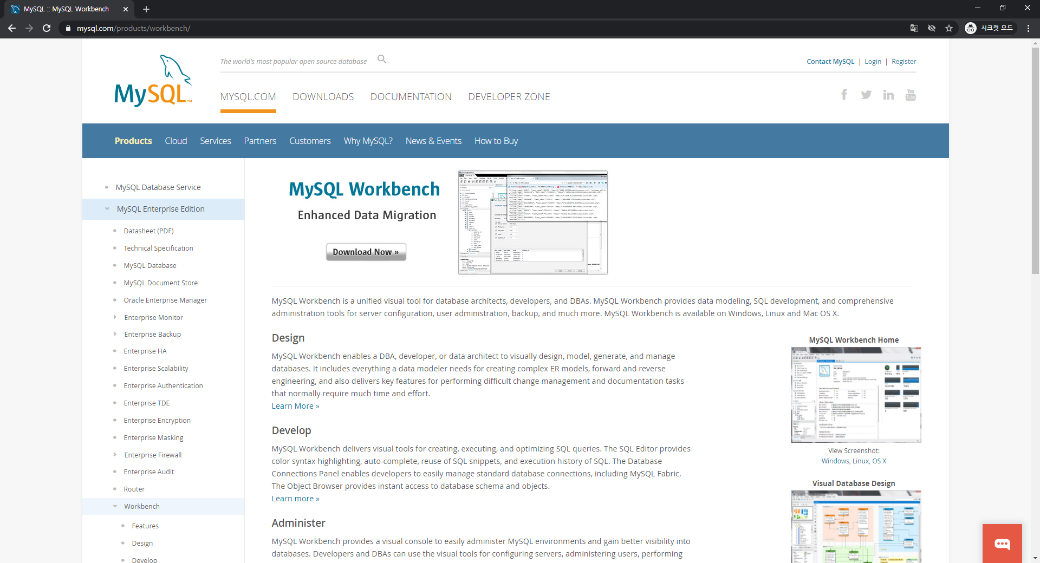1040x563 pixels.
Task: Open Enterprise HA sidebar link
Action: (145, 351)
